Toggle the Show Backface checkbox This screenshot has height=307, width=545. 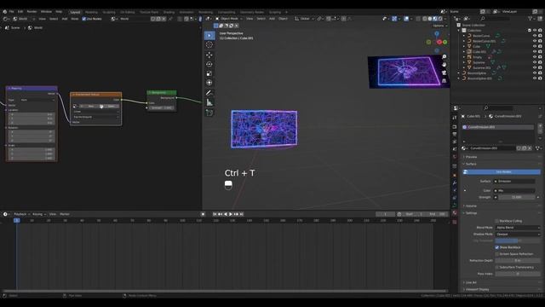tap(496, 247)
